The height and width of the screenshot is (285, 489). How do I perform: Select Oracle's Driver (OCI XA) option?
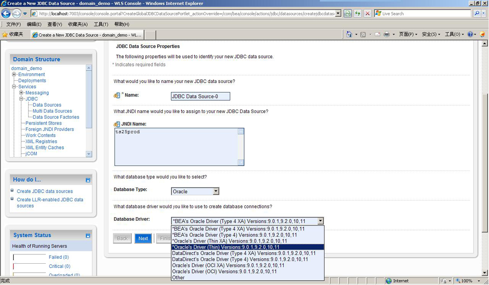248,265
